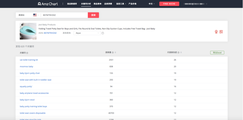
Task: Click the '发现 620 个关键词' count text
Action: [25, 46]
